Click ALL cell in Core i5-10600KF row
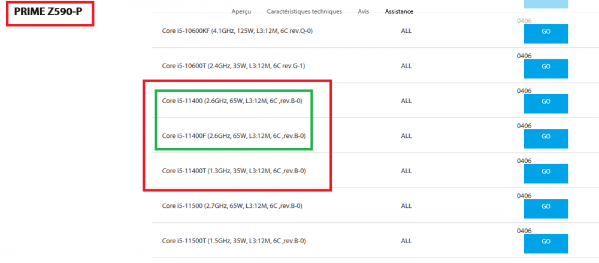The image size is (599, 263). pos(407,31)
